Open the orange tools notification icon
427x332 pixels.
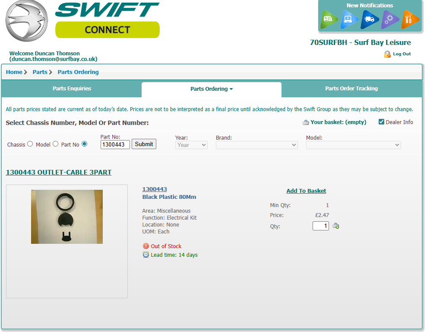(409, 19)
